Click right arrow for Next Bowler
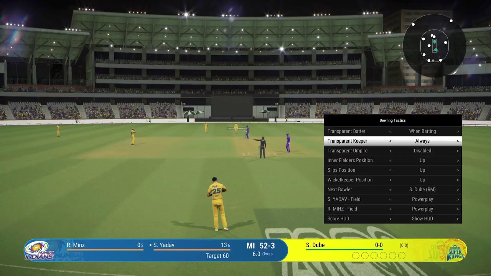 (458, 189)
